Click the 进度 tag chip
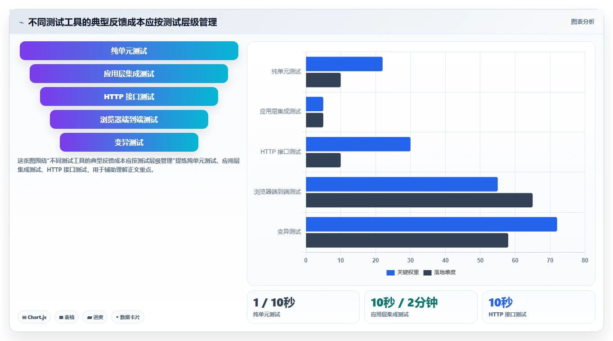Viewport: 613px width, 341px height. click(x=95, y=317)
